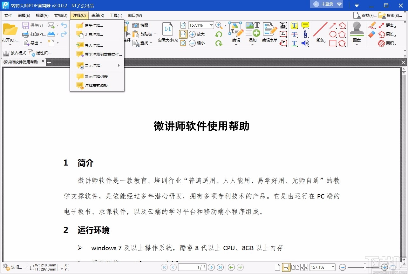Add a yellow sticky note comment
408x274 pixels.
(305, 25)
